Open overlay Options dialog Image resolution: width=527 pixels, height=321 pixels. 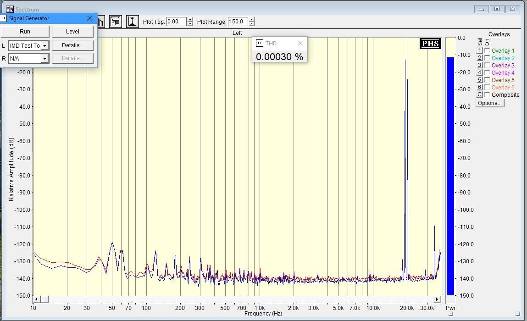pos(489,103)
